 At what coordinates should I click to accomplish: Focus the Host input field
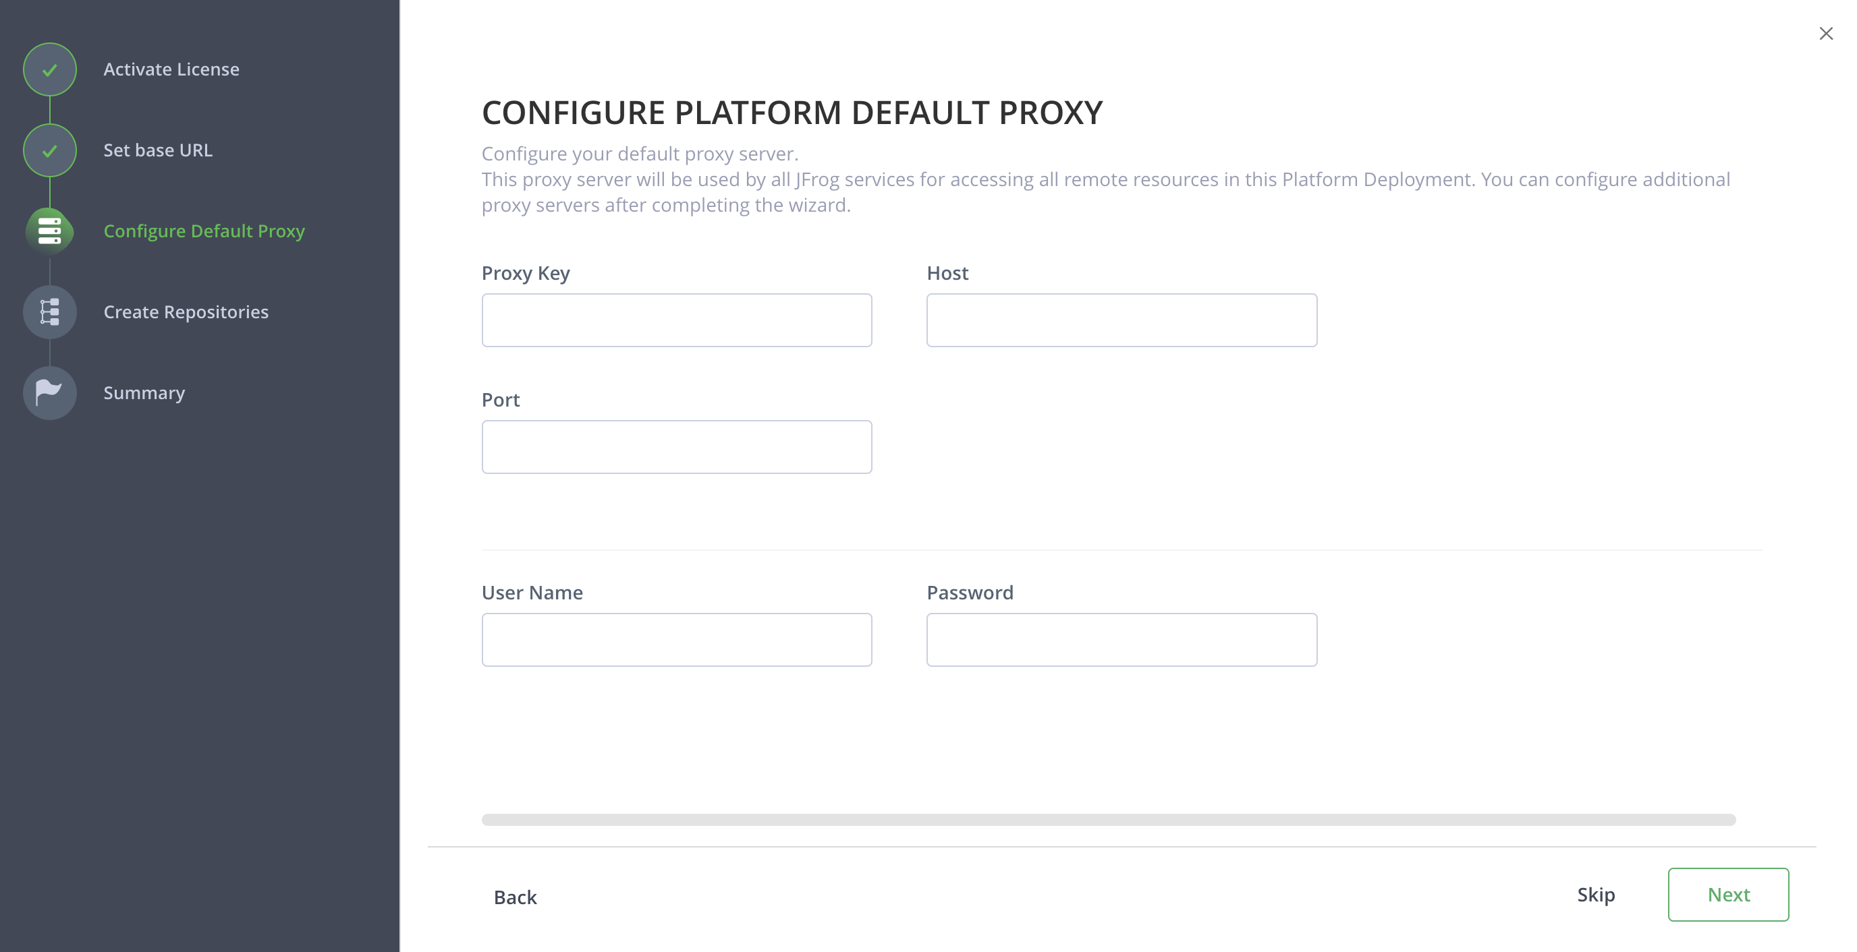[x=1121, y=320]
